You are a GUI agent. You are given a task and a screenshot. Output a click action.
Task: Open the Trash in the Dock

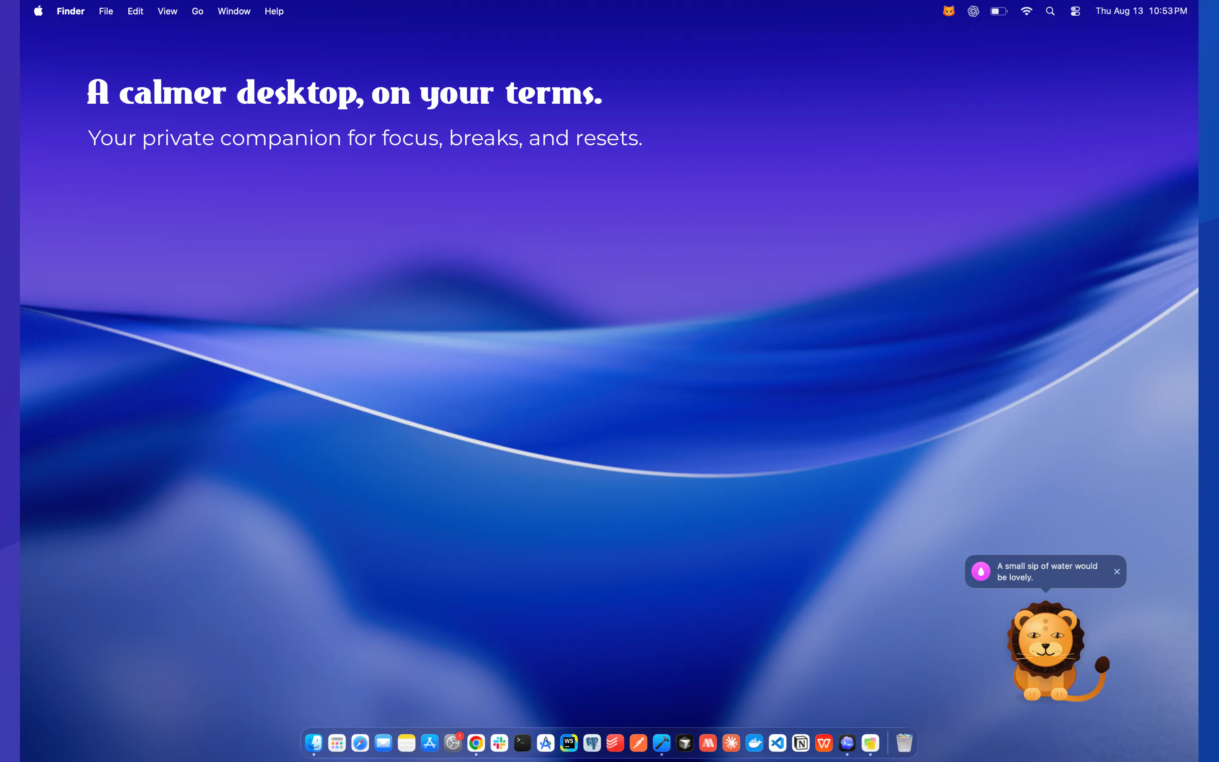click(x=904, y=743)
